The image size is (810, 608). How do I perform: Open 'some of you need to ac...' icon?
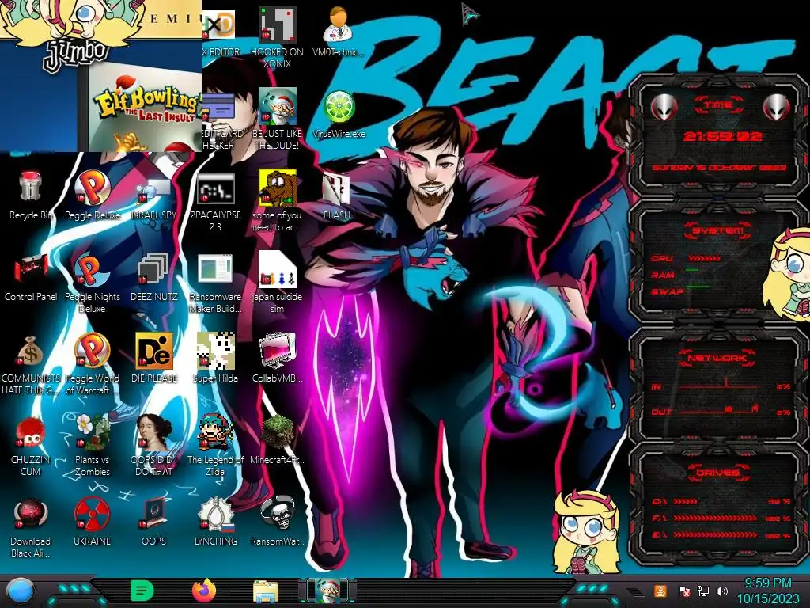[278, 187]
